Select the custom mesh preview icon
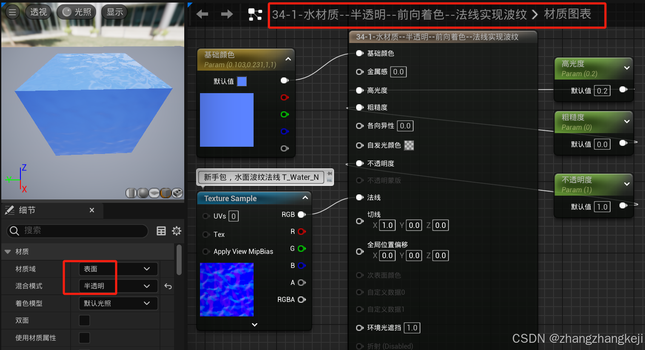The image size is (645, 350). pyautogui.click(x=177, y=193)
